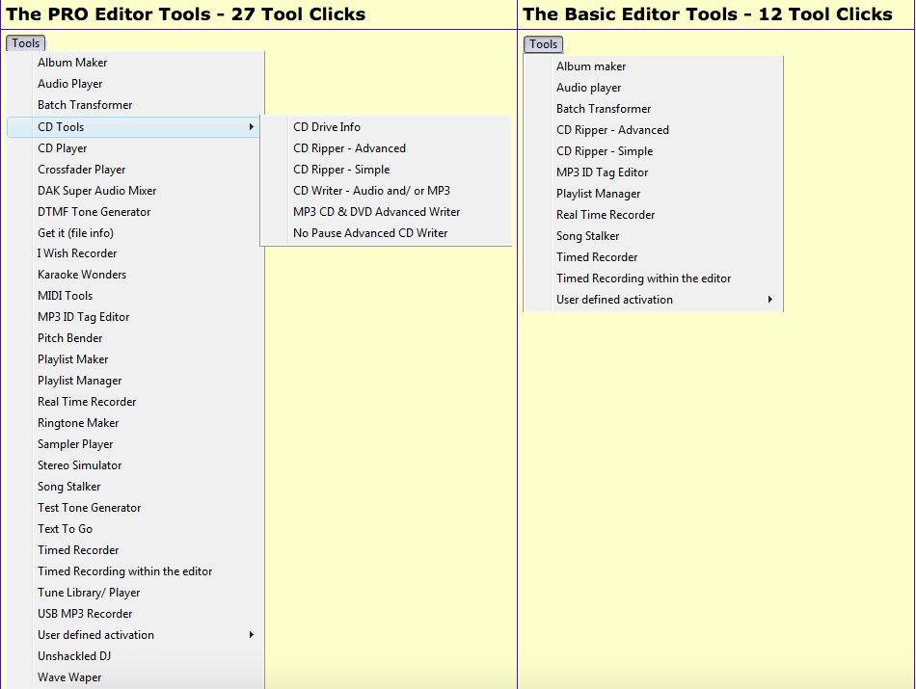
Task: Expand the CD Tools submenu arrow
Action: pos(252,126)
